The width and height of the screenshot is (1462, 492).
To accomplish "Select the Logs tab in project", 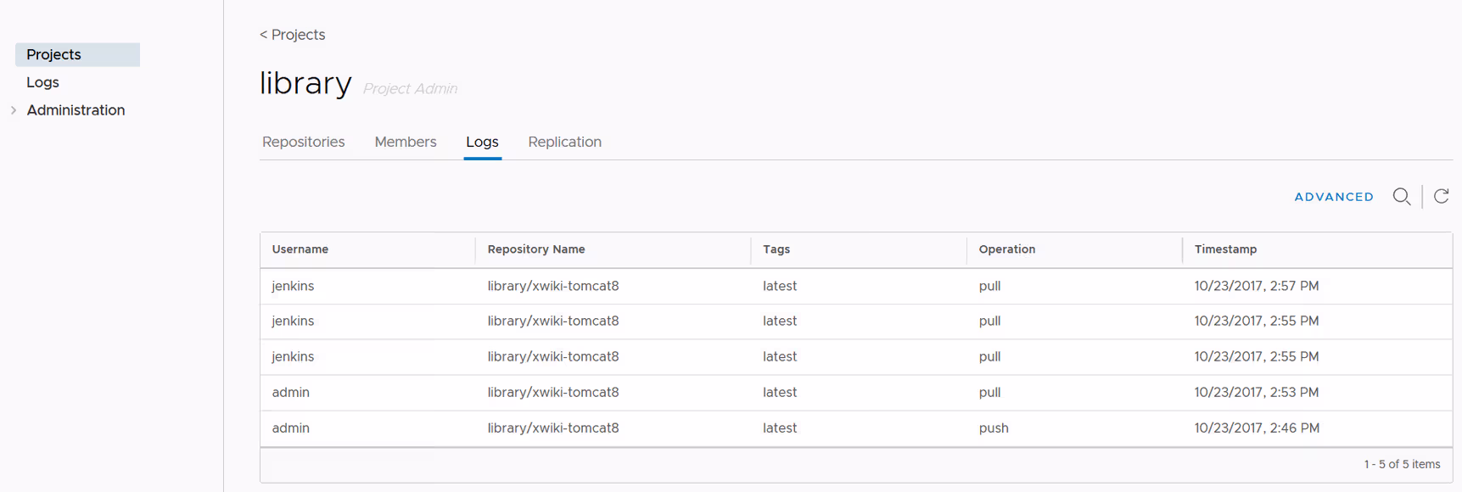I will pyautogui.click(x=482, y=142).
